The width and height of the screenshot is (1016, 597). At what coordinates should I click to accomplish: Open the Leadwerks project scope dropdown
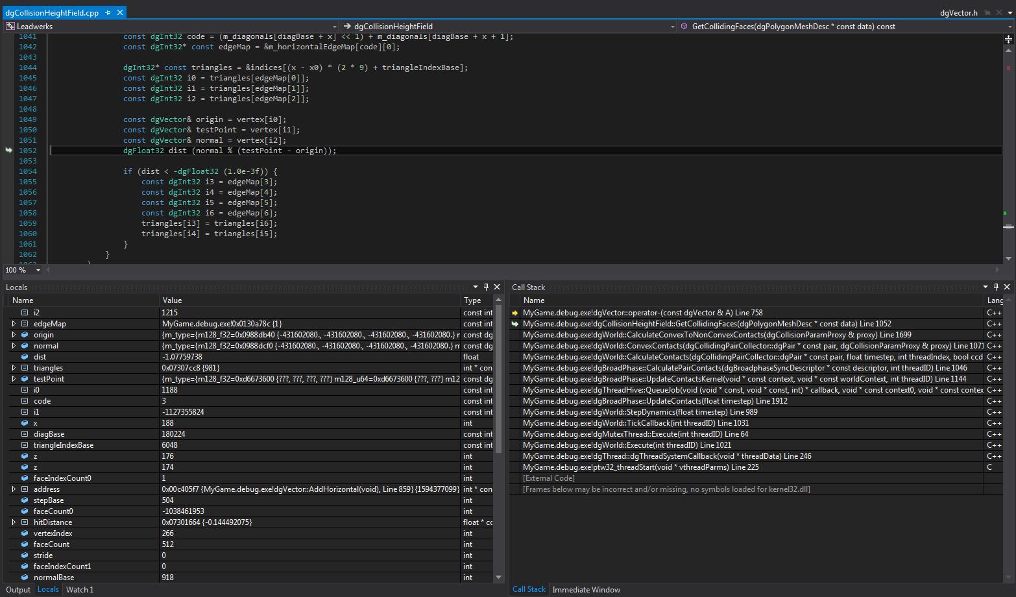pyautogui.click(x=334, y=27)
